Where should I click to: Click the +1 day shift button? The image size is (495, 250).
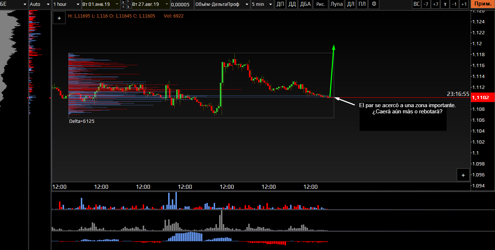(463, 4)
